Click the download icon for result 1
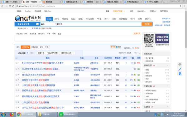The image size is (187, 117). [135, 63]
